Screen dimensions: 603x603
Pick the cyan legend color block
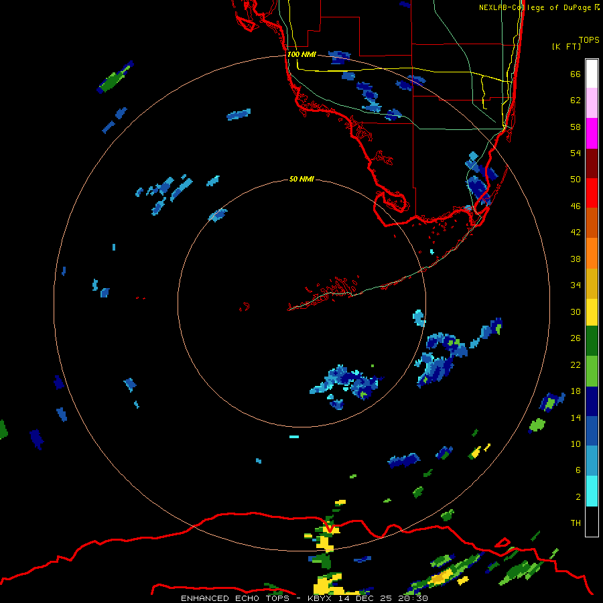[x=592, y=491]
